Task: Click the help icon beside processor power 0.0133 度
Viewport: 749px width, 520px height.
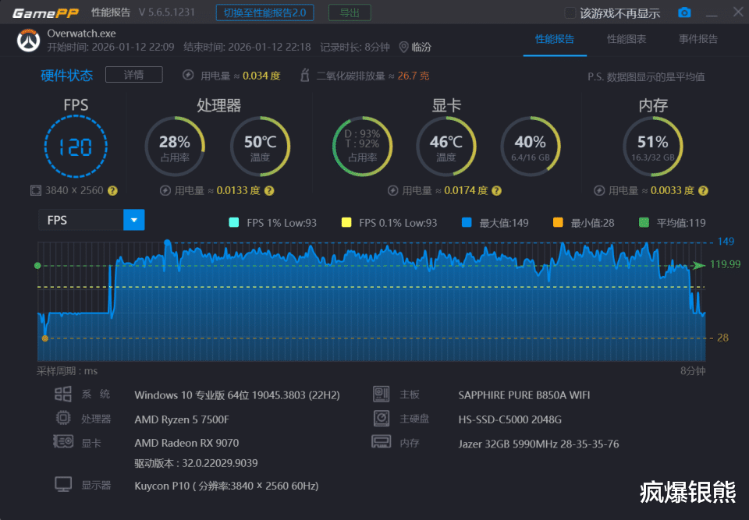Action: pyautogui.click(x=269, y=191)
